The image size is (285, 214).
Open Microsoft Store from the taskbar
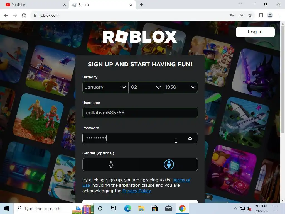(155, 208)
